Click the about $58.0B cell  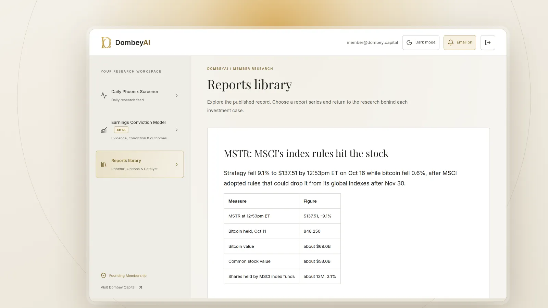[320, 261]
